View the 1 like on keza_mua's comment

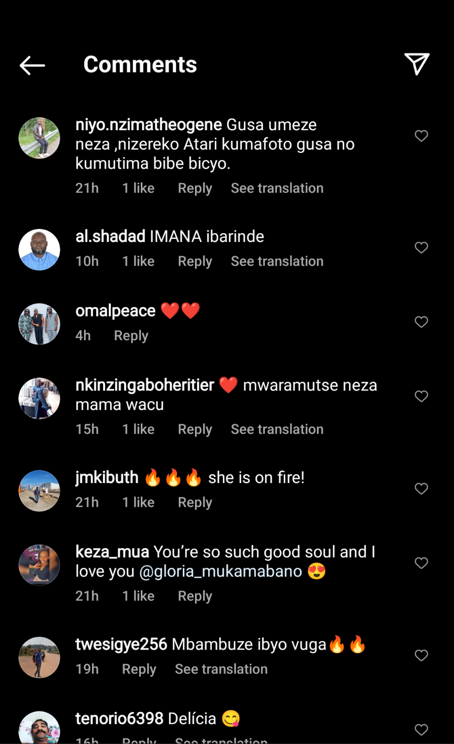138,596
